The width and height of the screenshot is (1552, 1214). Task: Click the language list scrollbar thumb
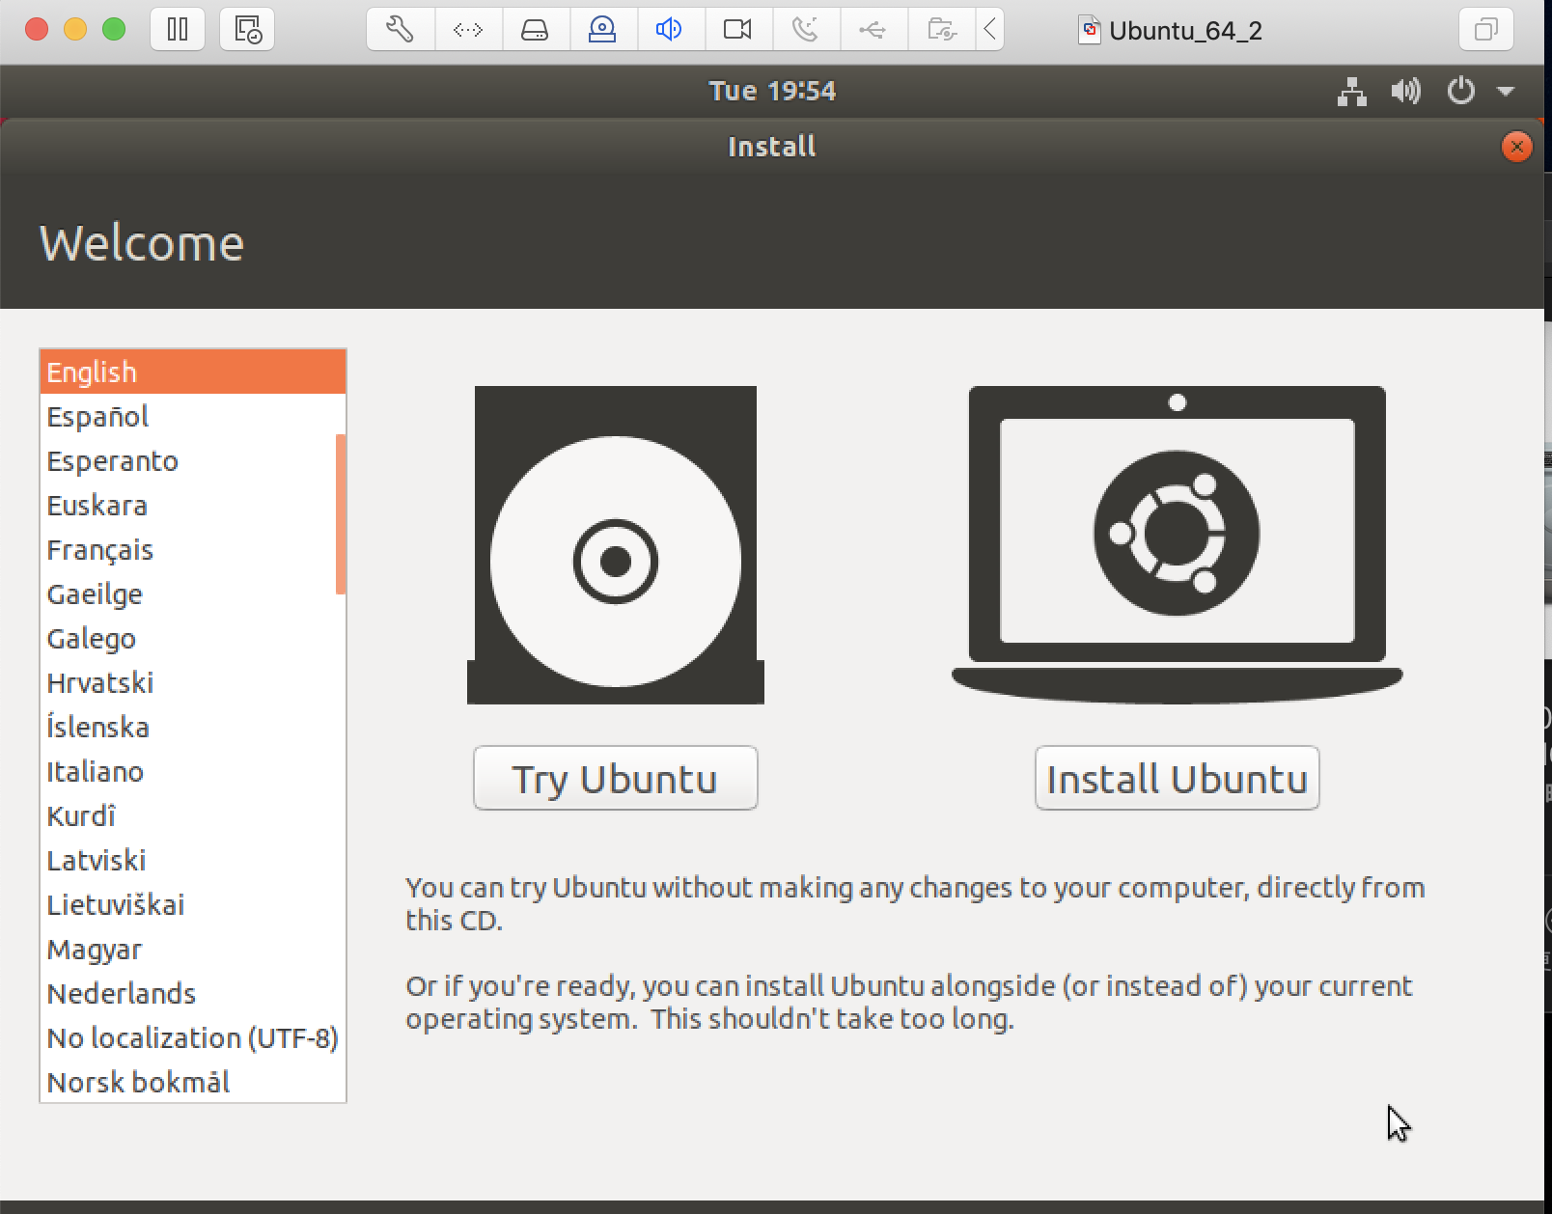point(341,513)
